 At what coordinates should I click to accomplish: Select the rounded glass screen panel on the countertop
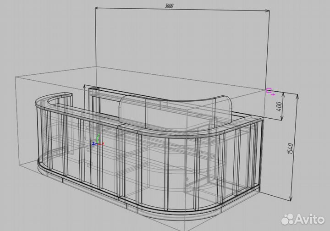click(x=176, y=111)
